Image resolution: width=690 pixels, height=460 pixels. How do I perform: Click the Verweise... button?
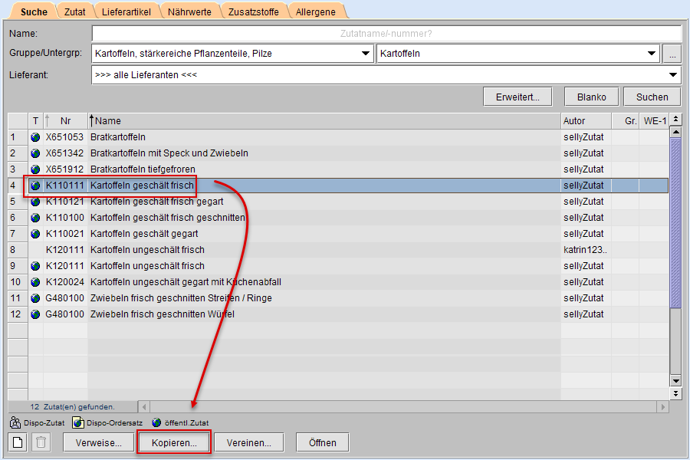pos(99,442)
